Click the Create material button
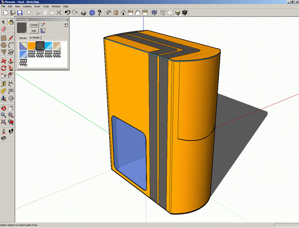The height and width of the screenshot is (228, 299). coord(34,24)
